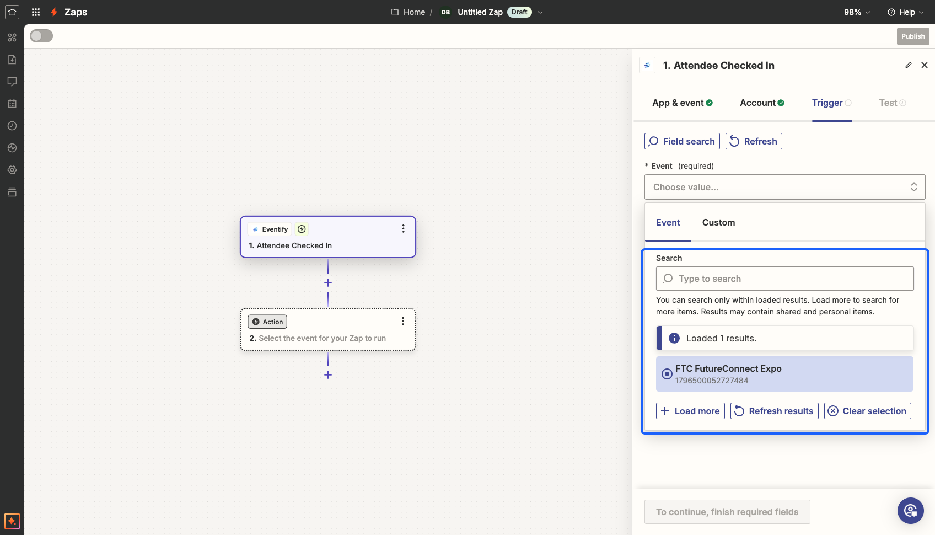
Task: Add a step below the Action step
Action: tap(328, 375)
